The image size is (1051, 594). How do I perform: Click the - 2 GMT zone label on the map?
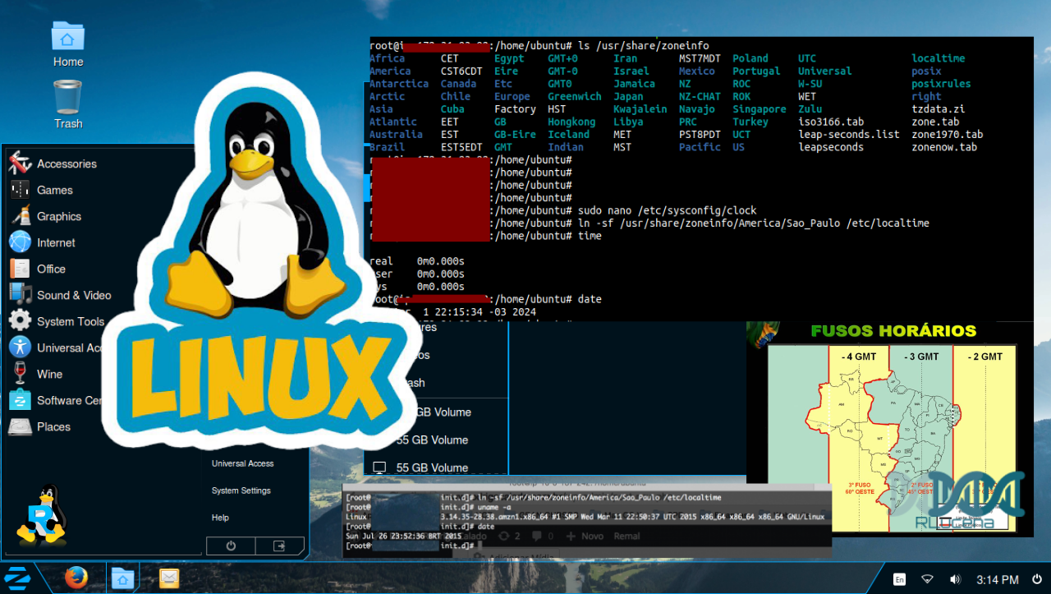pos(984,357)
